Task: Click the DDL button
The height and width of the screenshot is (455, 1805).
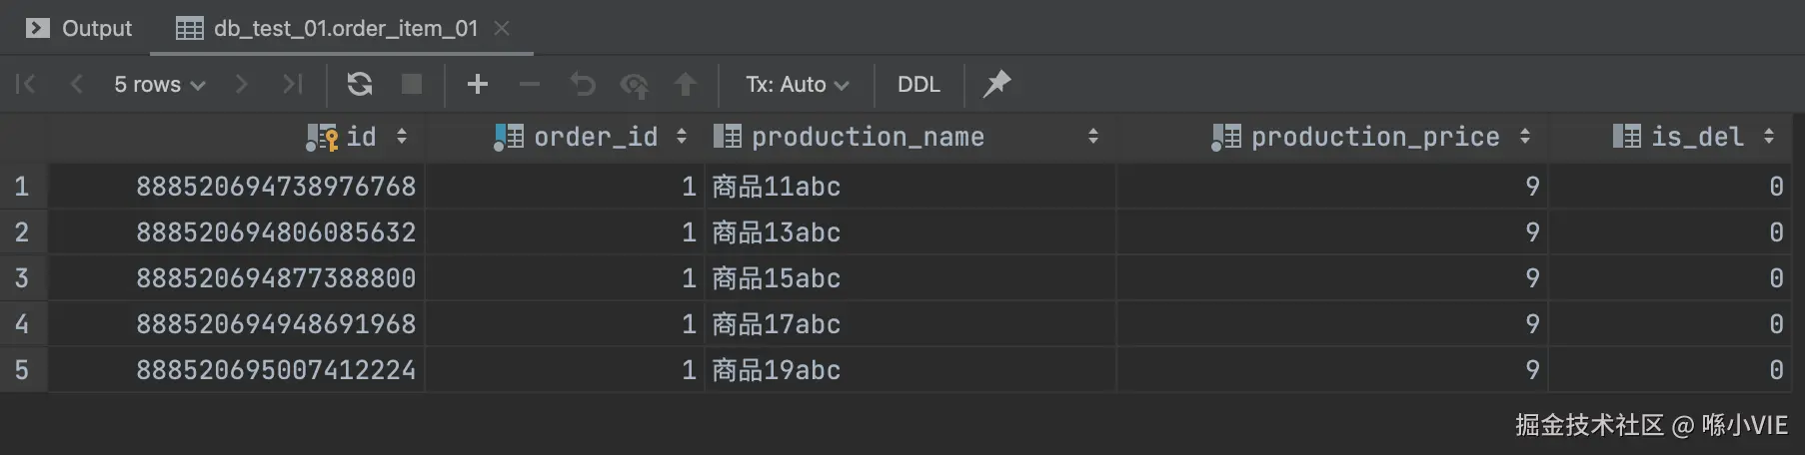Action: (918, 84)
